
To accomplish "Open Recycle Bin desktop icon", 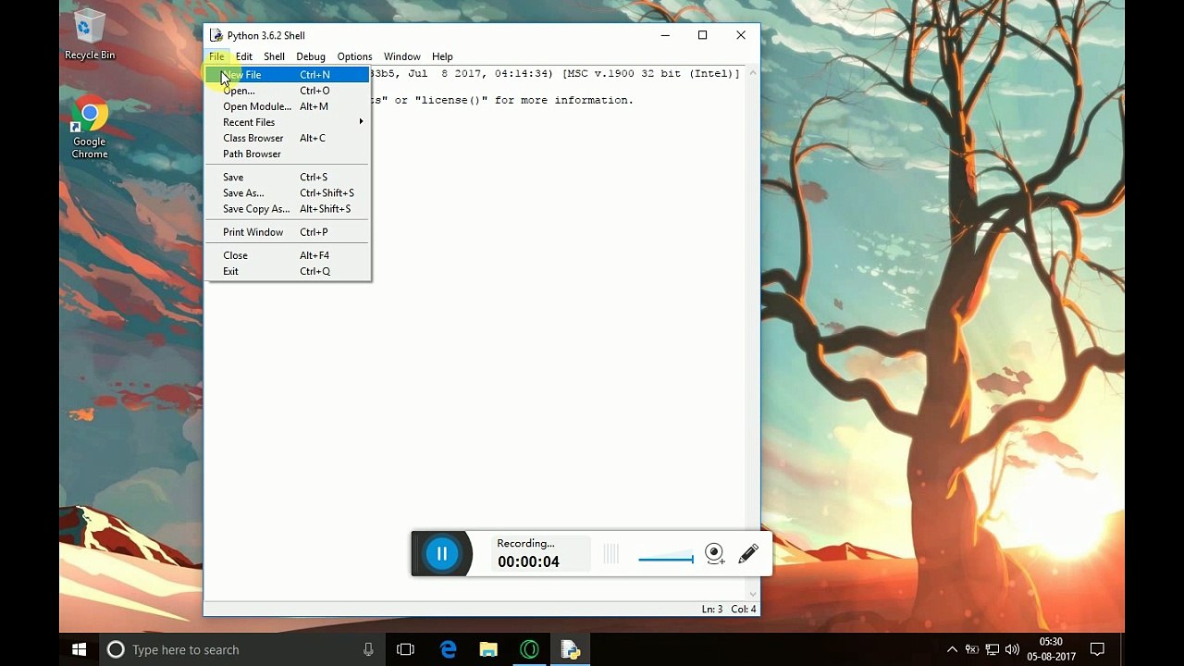I will click(90, 35).
